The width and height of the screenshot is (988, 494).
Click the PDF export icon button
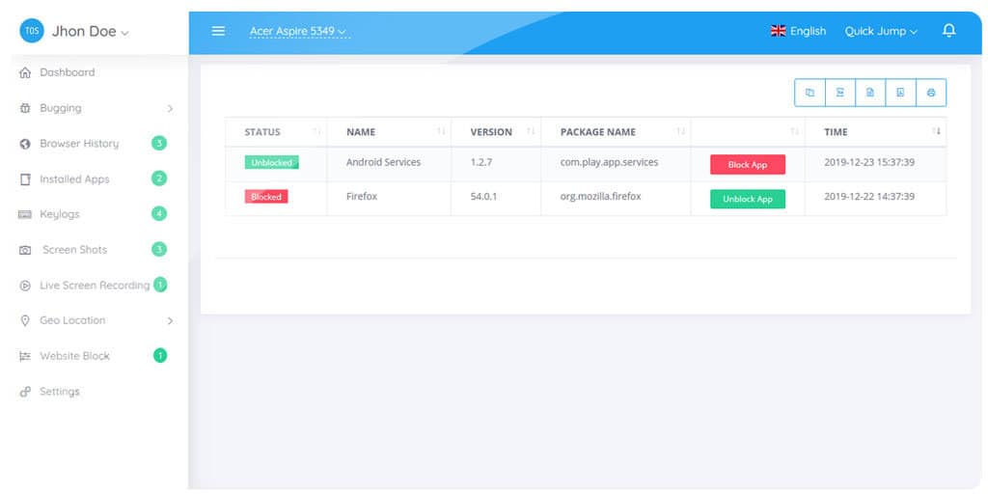[x=900, y=93]
